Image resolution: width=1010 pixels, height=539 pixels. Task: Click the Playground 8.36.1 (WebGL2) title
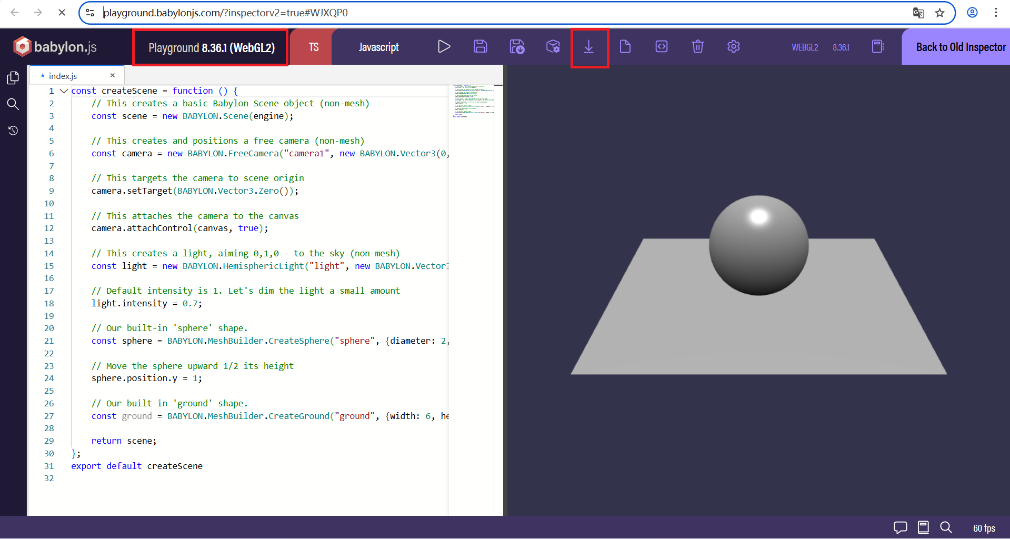212,47
